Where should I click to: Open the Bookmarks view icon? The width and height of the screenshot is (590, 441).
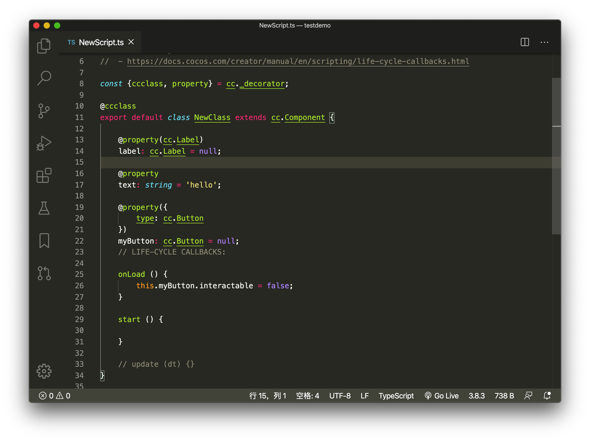pyautogui.click(x=44, y=240)
